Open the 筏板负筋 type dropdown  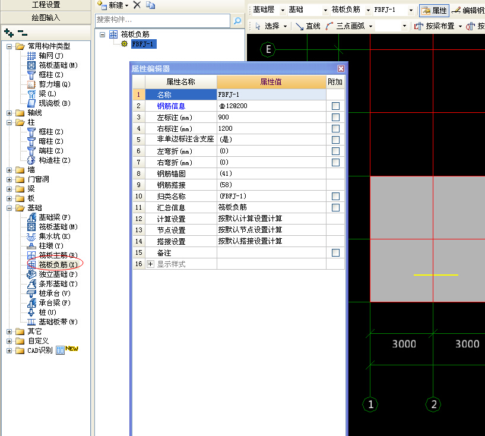click(368, 10)
